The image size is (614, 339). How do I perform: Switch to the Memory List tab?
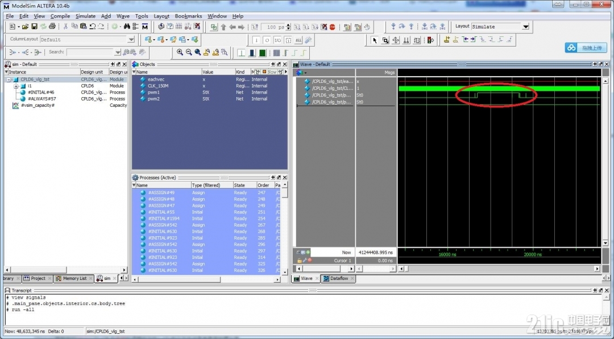click(x=74, y=278)
